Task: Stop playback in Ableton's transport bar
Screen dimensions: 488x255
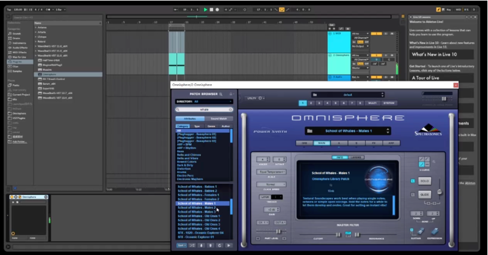Action: click(x=211, y=10)
